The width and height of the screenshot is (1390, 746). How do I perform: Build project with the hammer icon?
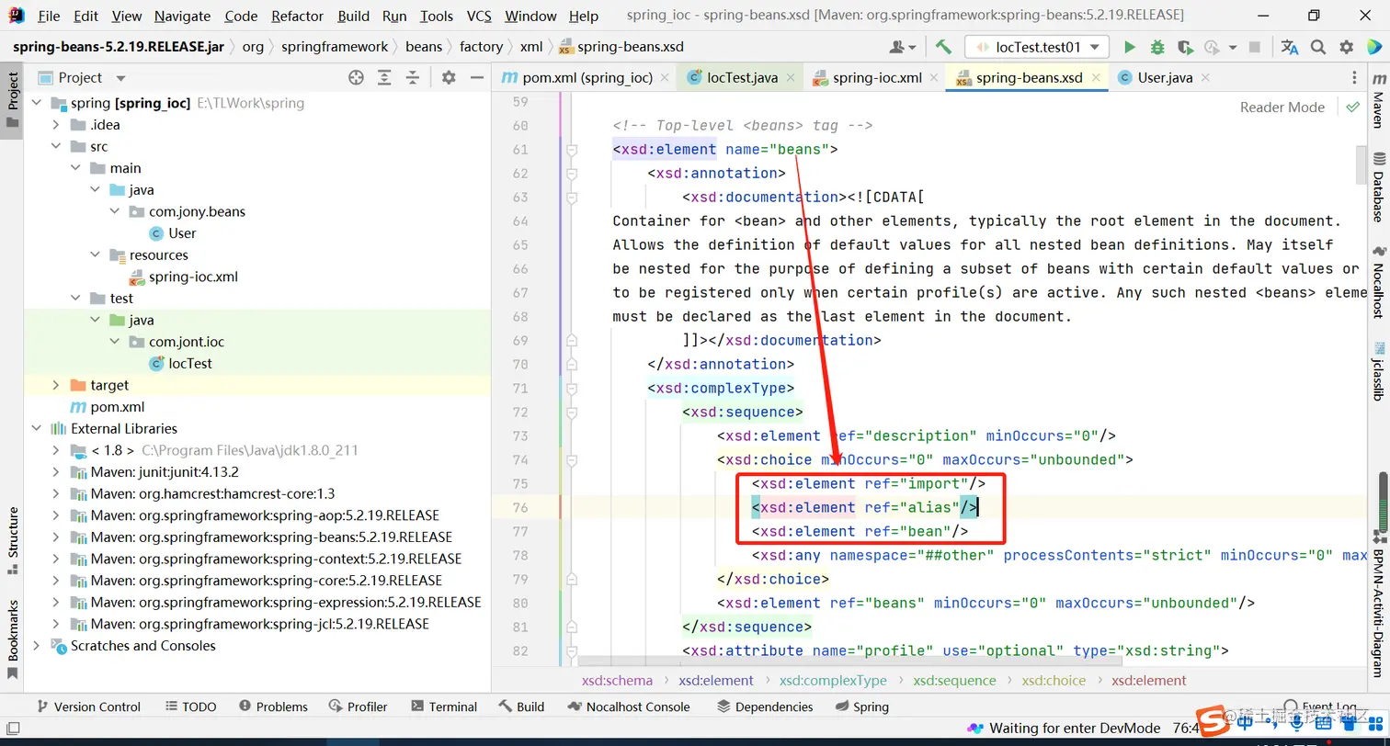tap(943, 47)
